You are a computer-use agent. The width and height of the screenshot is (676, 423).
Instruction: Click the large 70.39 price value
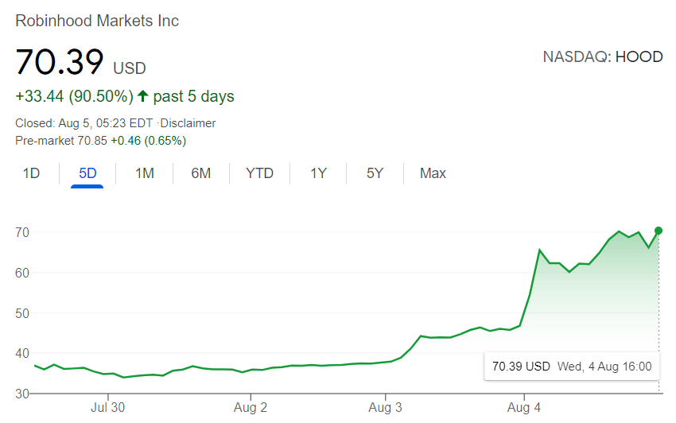60,62
